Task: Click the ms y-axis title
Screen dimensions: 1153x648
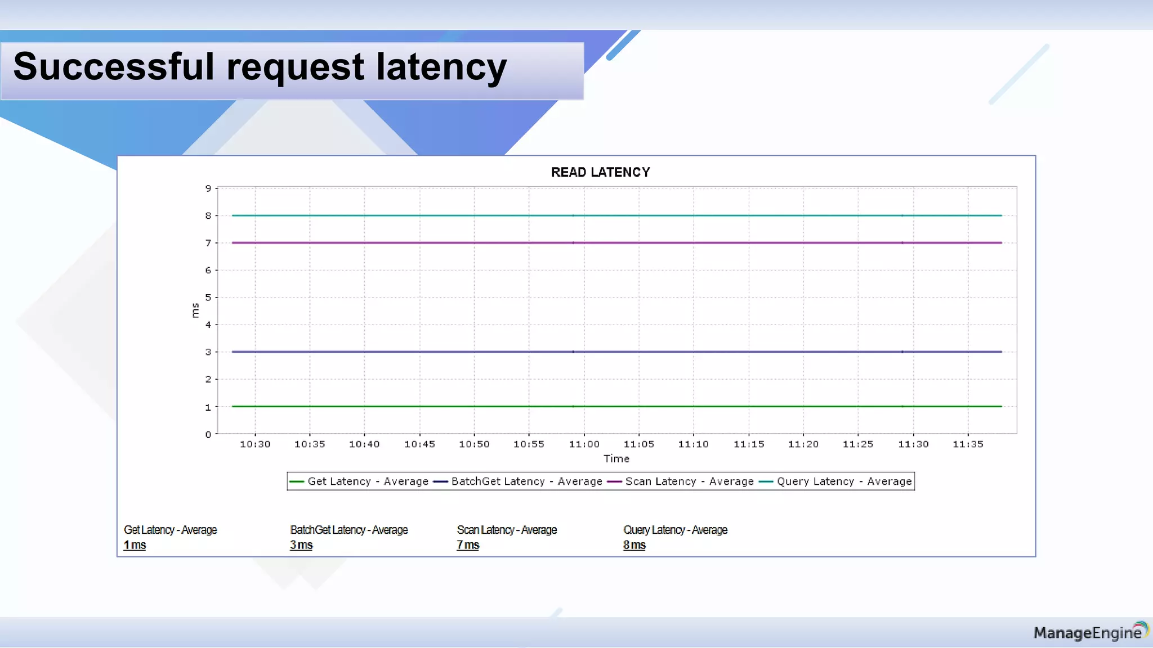Action: point(195,310)
